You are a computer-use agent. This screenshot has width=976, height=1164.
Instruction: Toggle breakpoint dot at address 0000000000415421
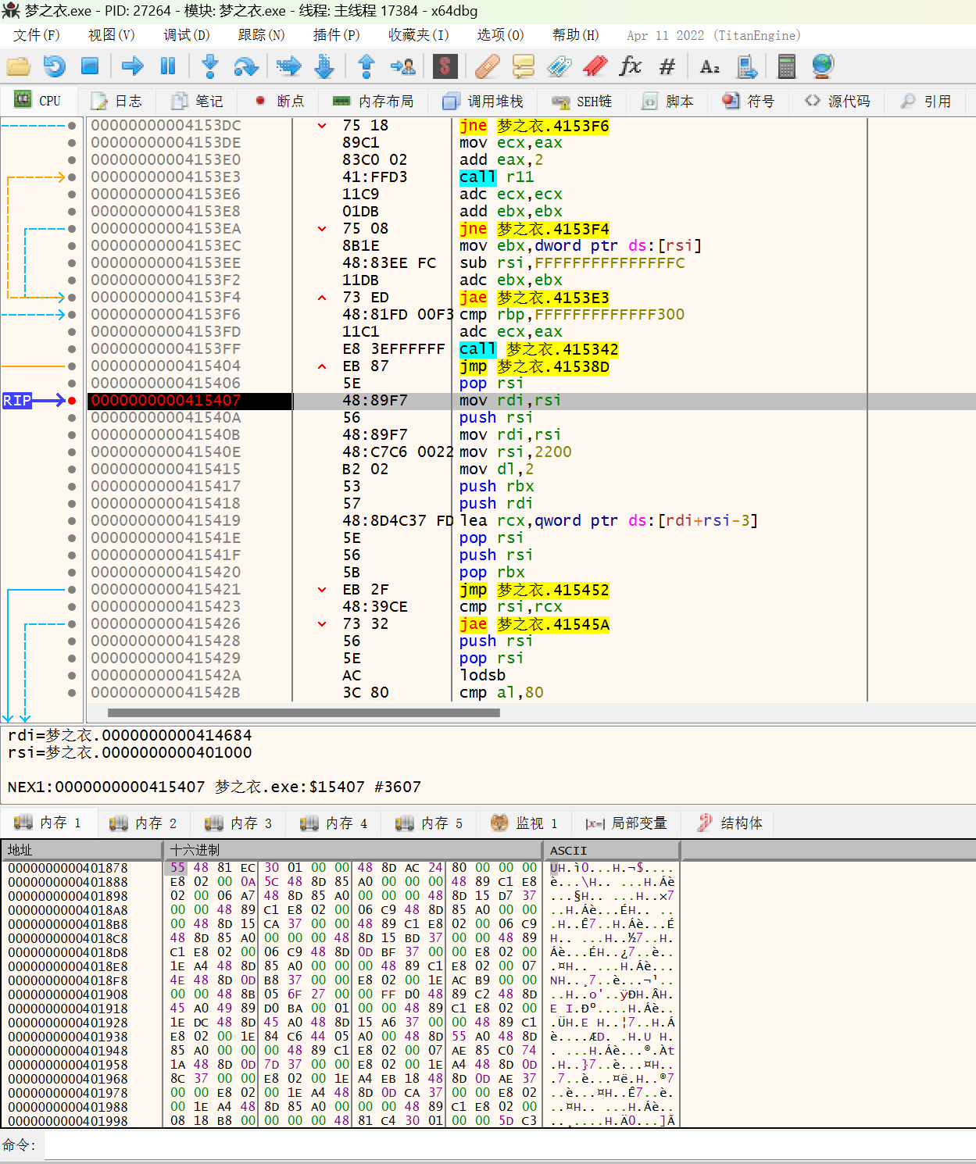tap(72, 590)
